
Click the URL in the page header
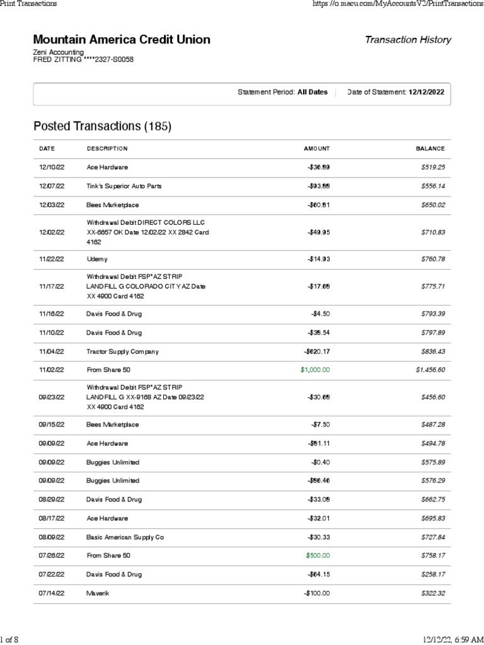pos(398,4)
